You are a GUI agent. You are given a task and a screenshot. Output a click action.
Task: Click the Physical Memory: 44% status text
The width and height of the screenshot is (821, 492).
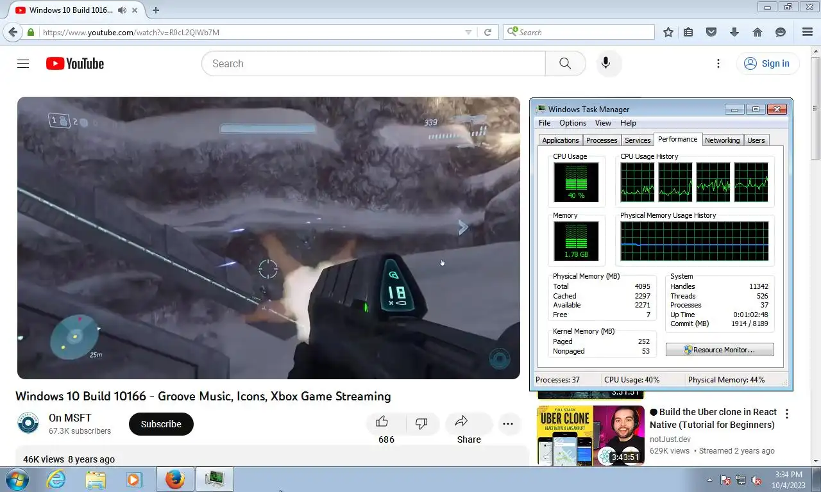(x=726, y=380)
